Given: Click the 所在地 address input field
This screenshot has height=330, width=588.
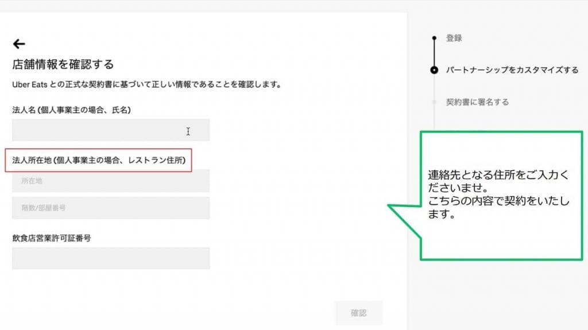Looking at the screenshot, I should [x=111, y=181].
